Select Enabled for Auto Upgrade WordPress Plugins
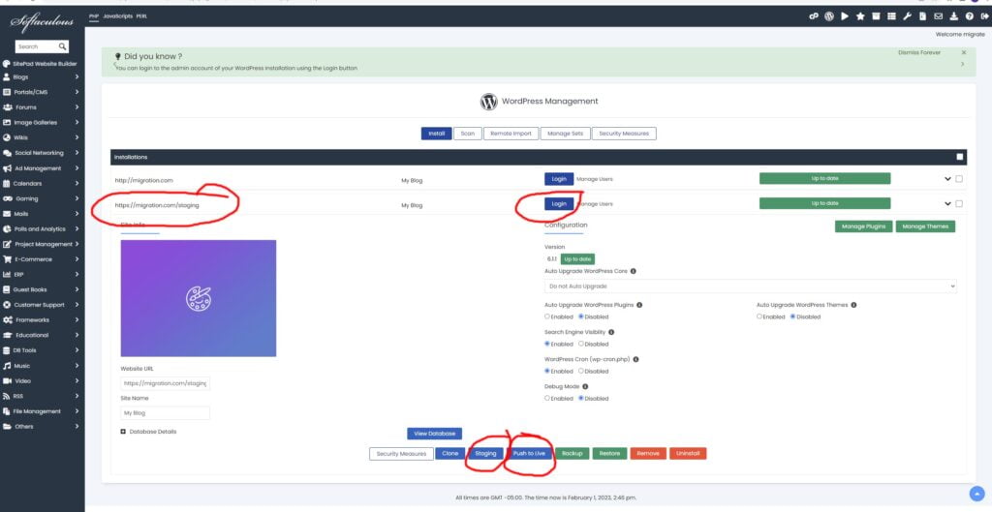The width and height of the screenshot is (992, 512). (x=548, y=316)
